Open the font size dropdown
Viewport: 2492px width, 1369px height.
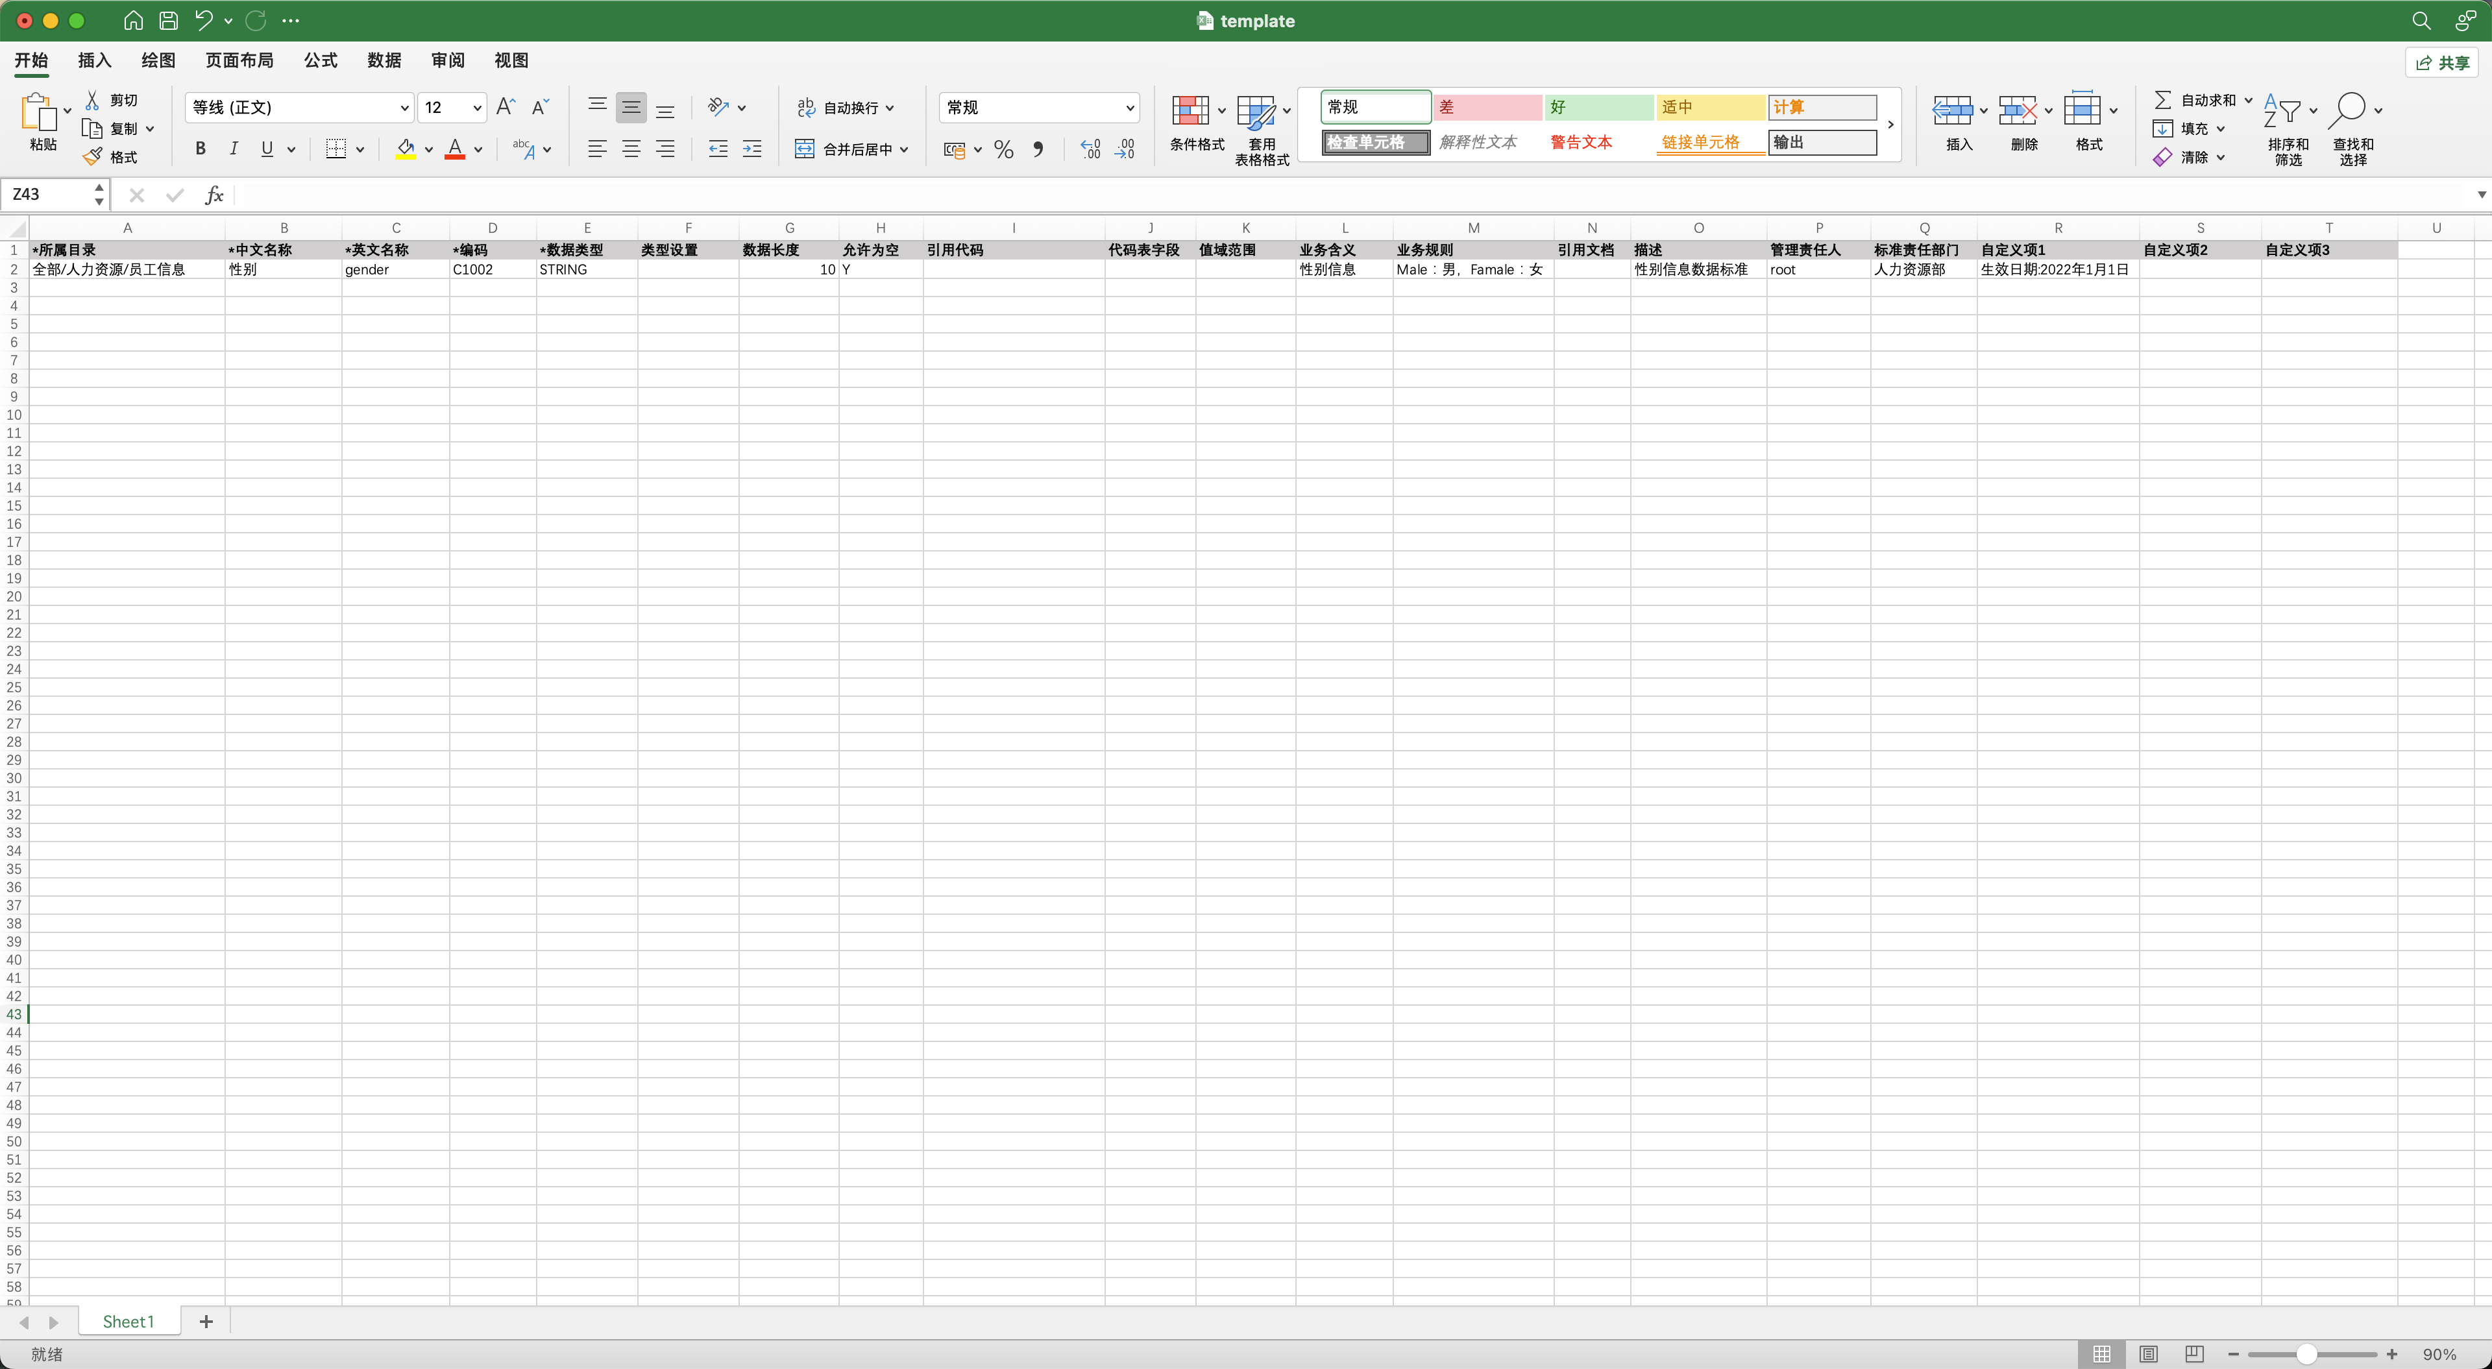coord(477,108)
